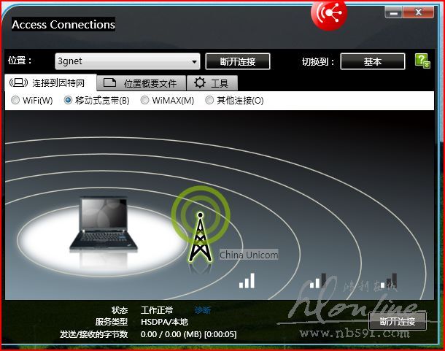Open the green help question mark icon

pos(422,61)
